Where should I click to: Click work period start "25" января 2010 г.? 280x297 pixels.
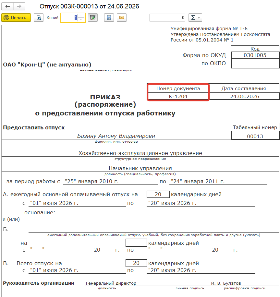[91, 182]
